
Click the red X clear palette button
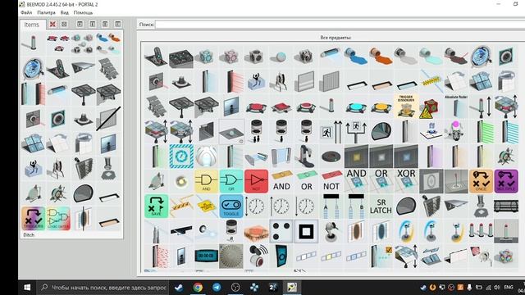[x=52, y=24]
